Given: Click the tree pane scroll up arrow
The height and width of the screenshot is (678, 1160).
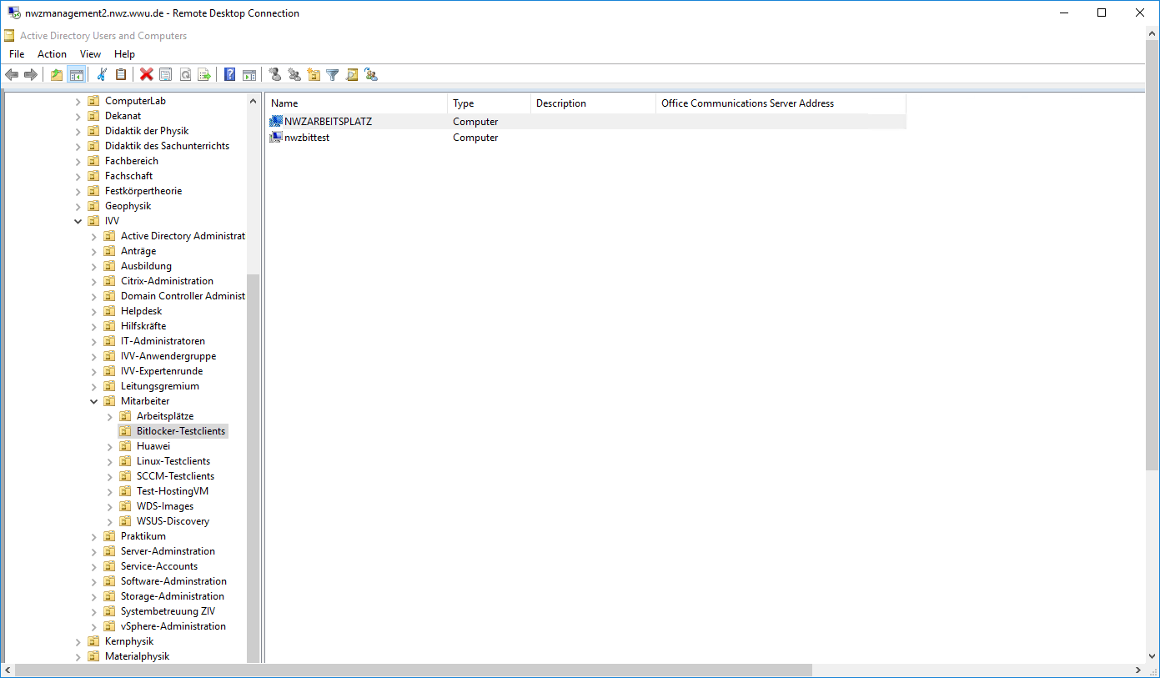Looking at the screenshot, I should coord(254,101).
